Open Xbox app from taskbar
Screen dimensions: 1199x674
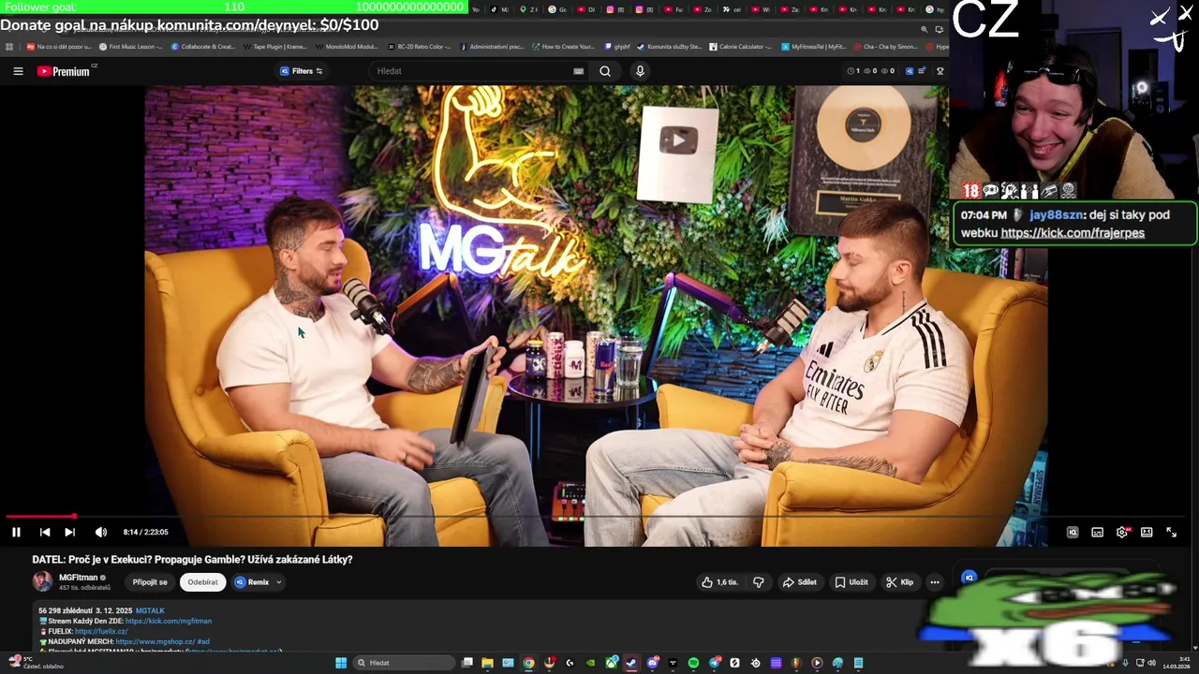point(611,663)
